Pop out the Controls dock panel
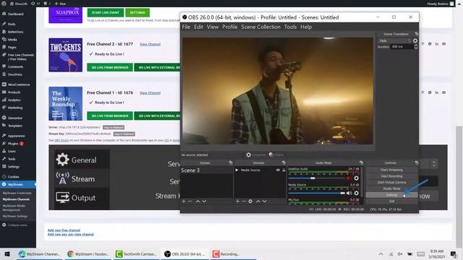 [417, 162]
